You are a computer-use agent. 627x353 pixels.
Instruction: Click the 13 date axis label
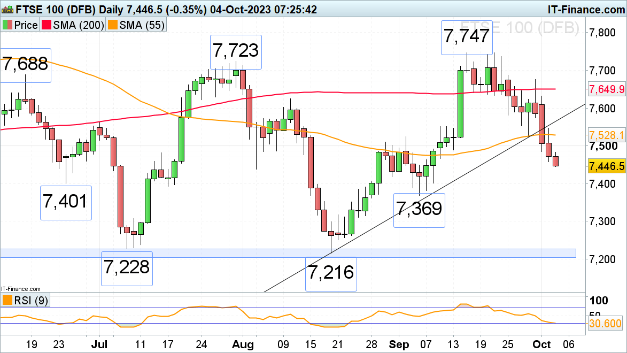(x=453, y=344)
